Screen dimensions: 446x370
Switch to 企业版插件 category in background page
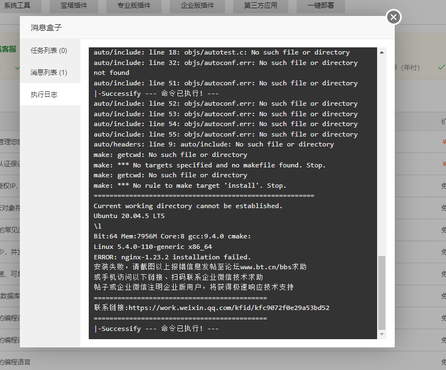[x=197, y=6]
